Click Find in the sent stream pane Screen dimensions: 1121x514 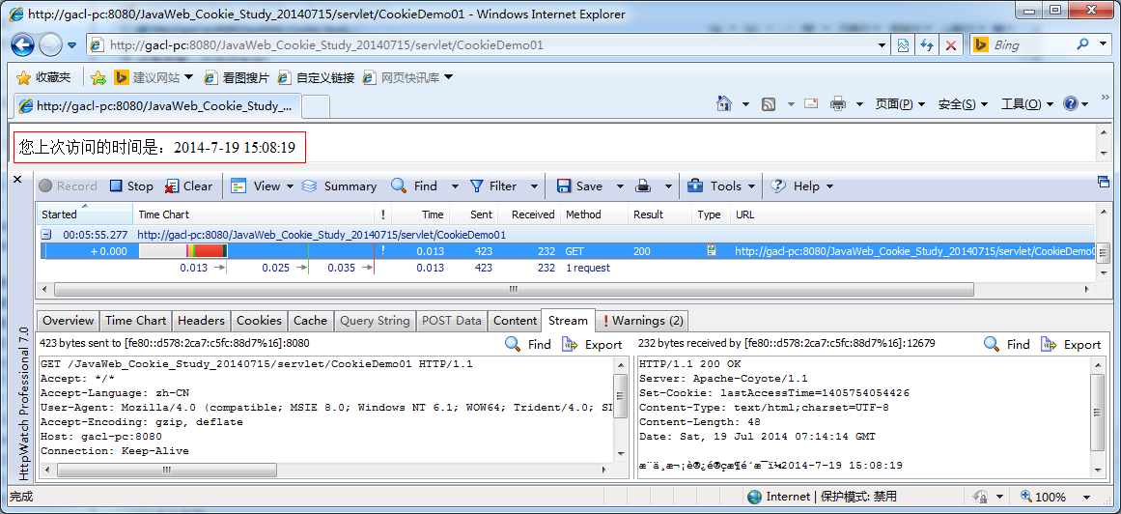pyautogui.click(x=528, y=344)
